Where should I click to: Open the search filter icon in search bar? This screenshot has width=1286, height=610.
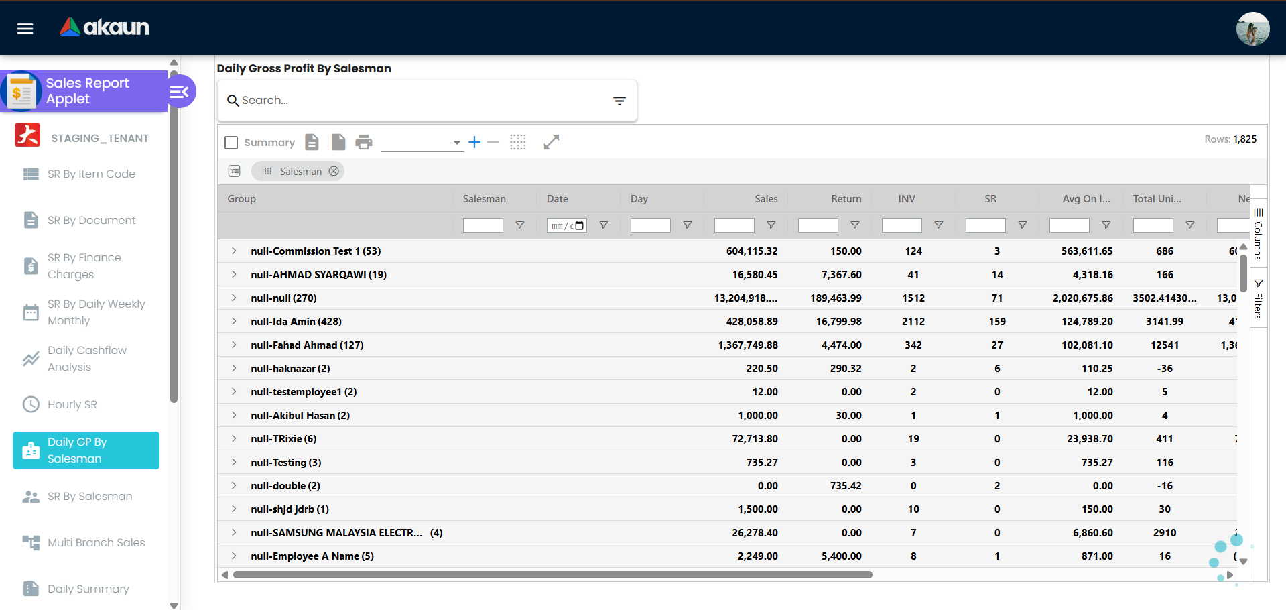click(x=619, y=100)
